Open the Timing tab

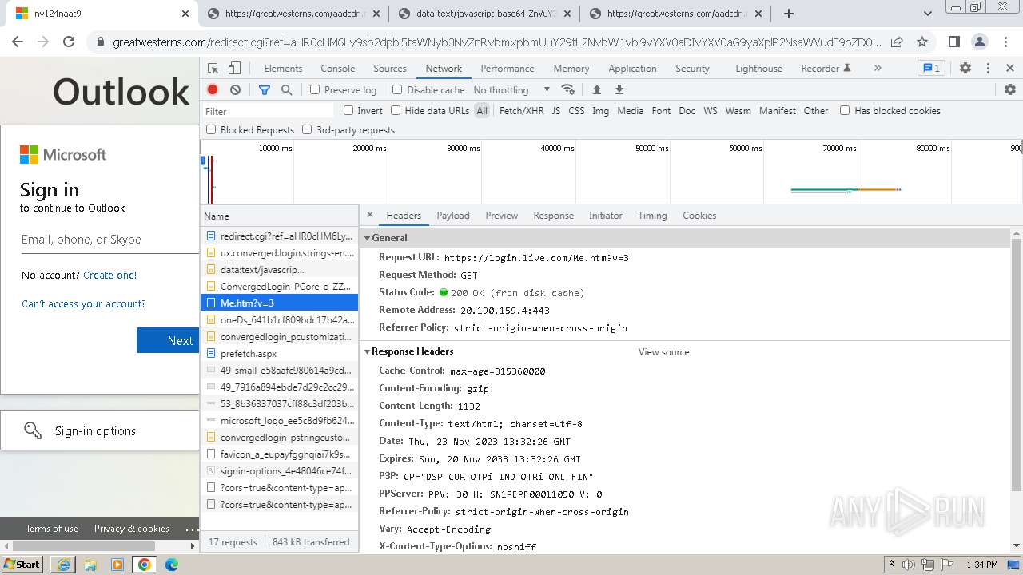(x=652, y=216)
